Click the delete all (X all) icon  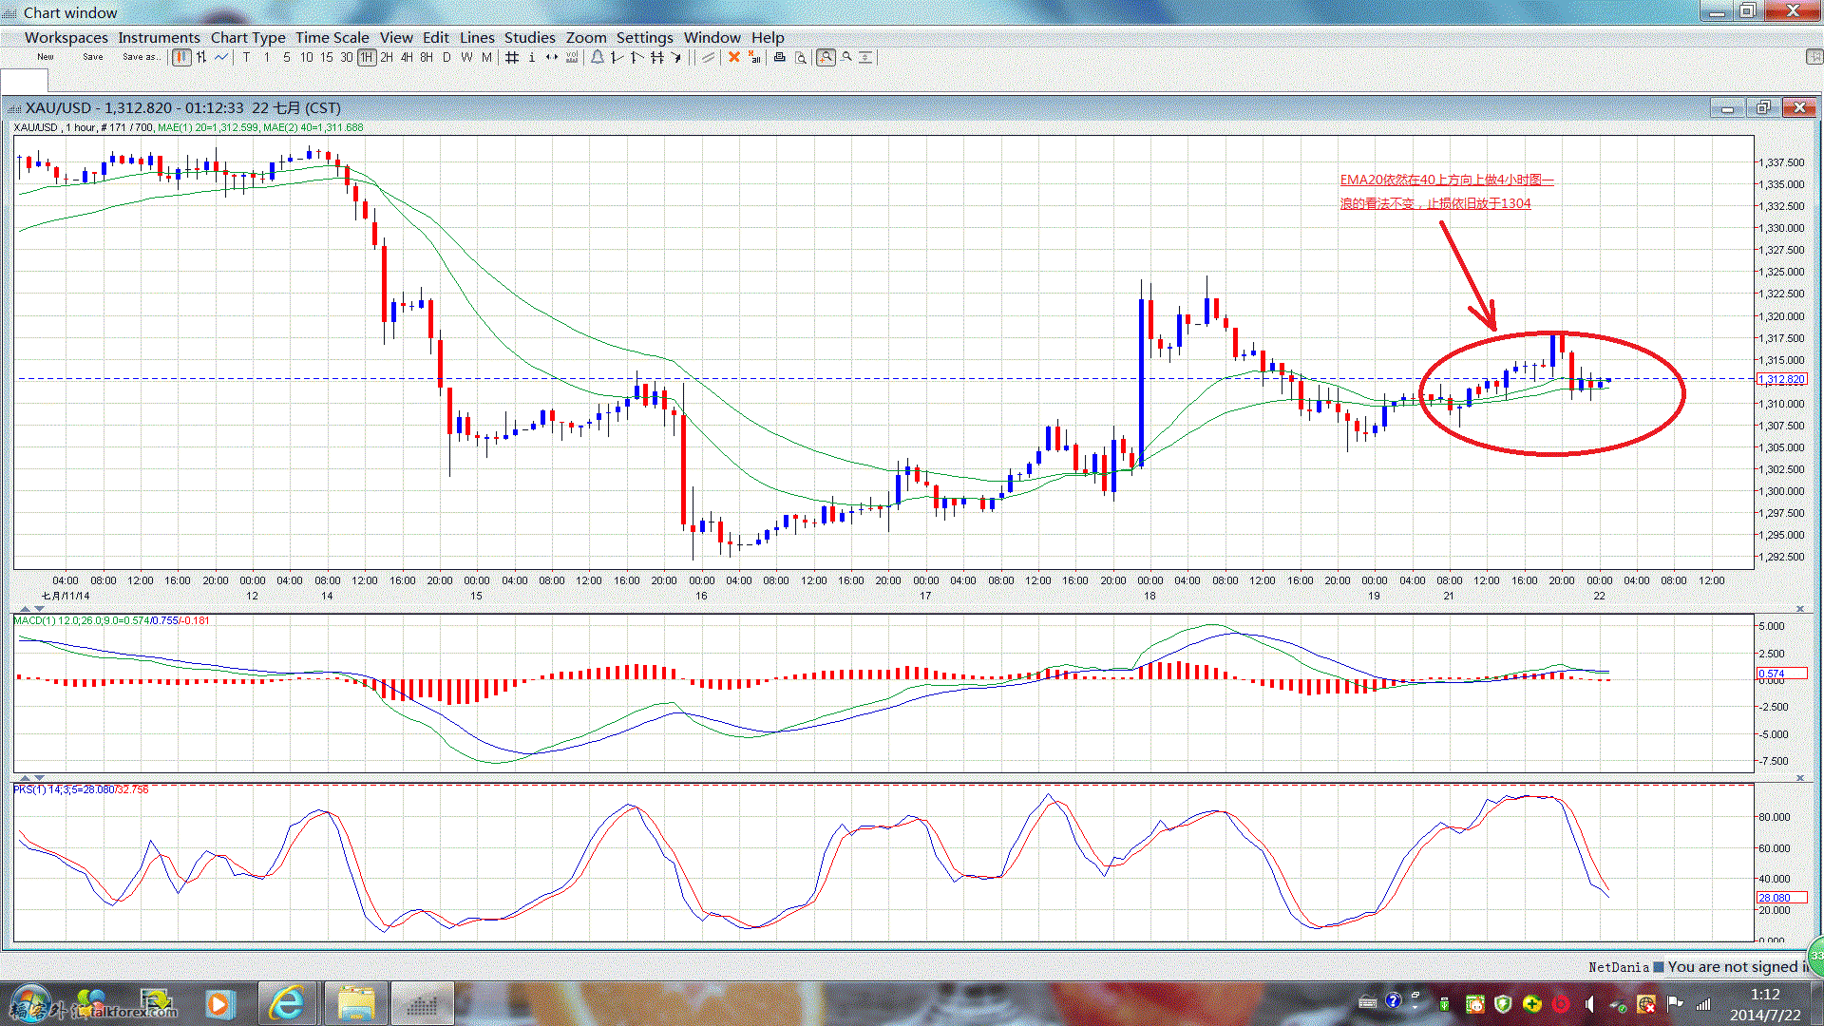(754, 57)
